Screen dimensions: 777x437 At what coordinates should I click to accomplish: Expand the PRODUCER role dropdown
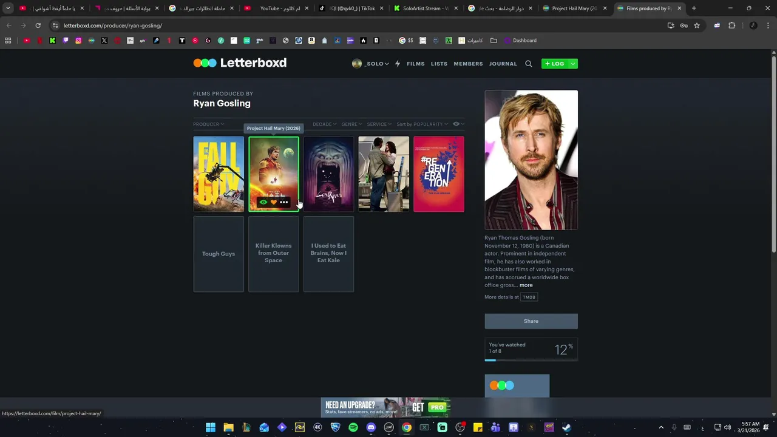point(208,124)
